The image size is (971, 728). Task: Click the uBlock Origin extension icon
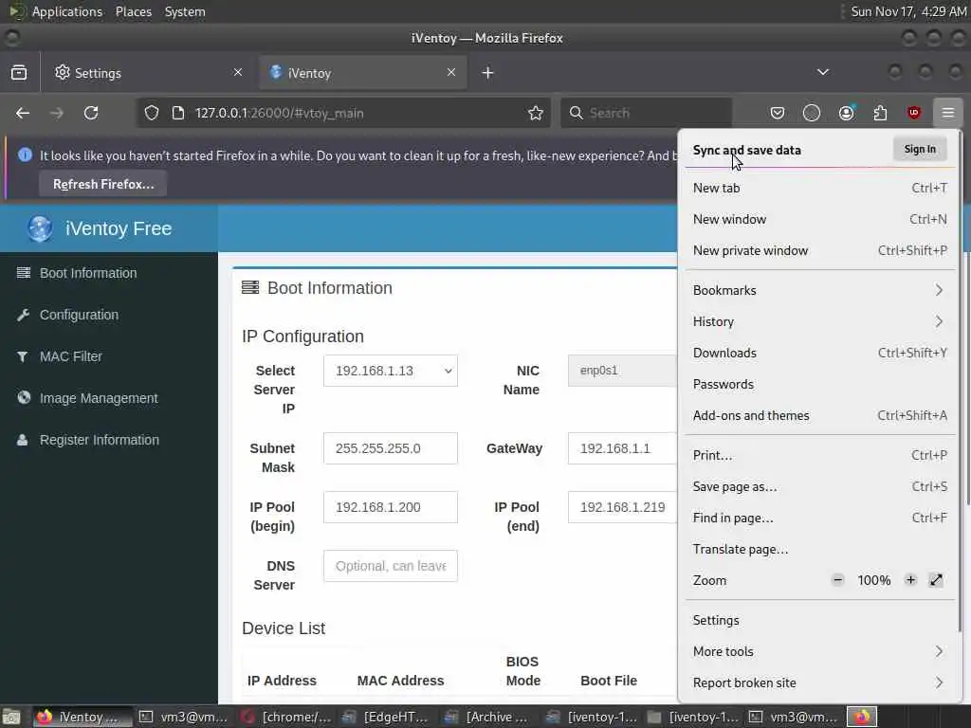pos(913,113)
